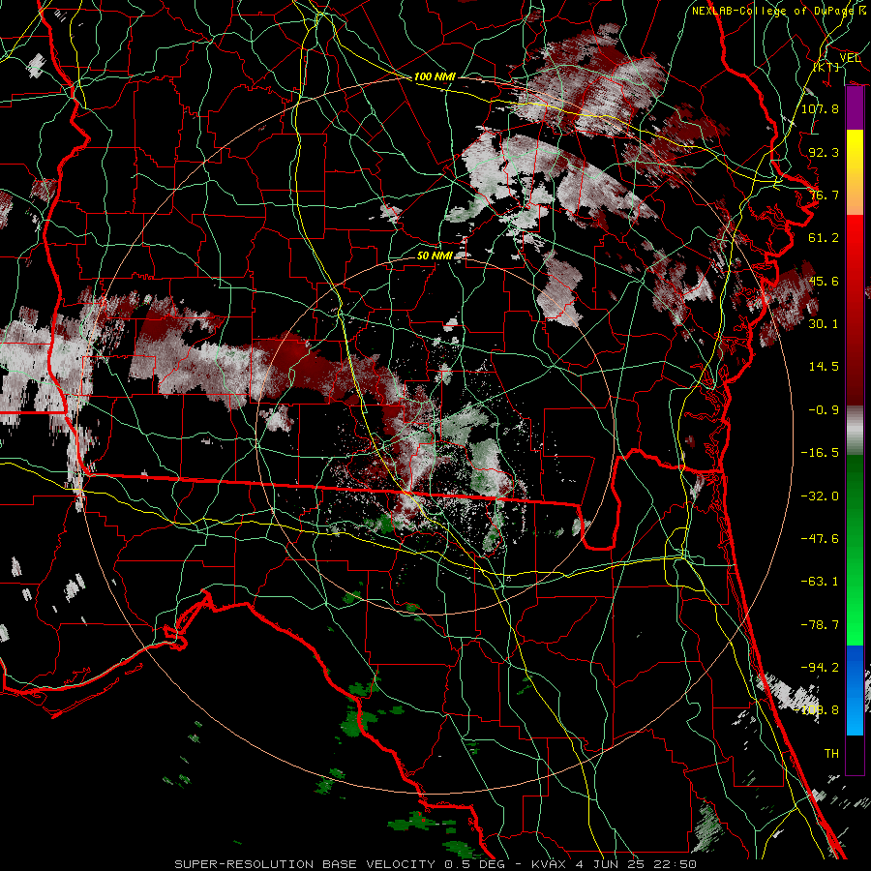Click the -32.0 knot legend value
This screenshot has width=871, height=871.
click(820, 496)
